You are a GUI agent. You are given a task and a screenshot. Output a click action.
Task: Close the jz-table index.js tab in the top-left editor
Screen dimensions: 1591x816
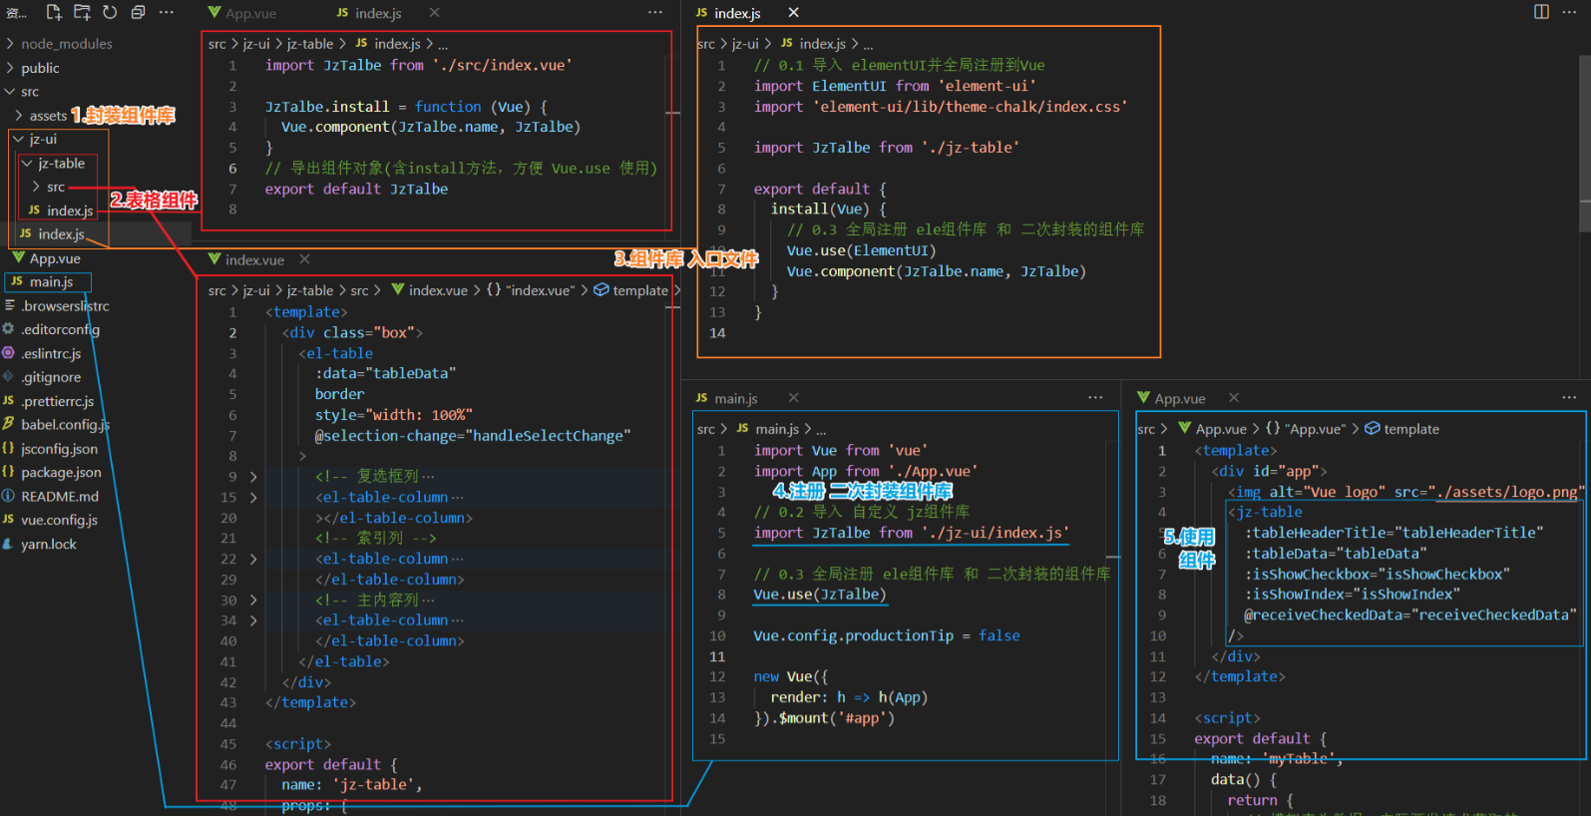[434, 12]
